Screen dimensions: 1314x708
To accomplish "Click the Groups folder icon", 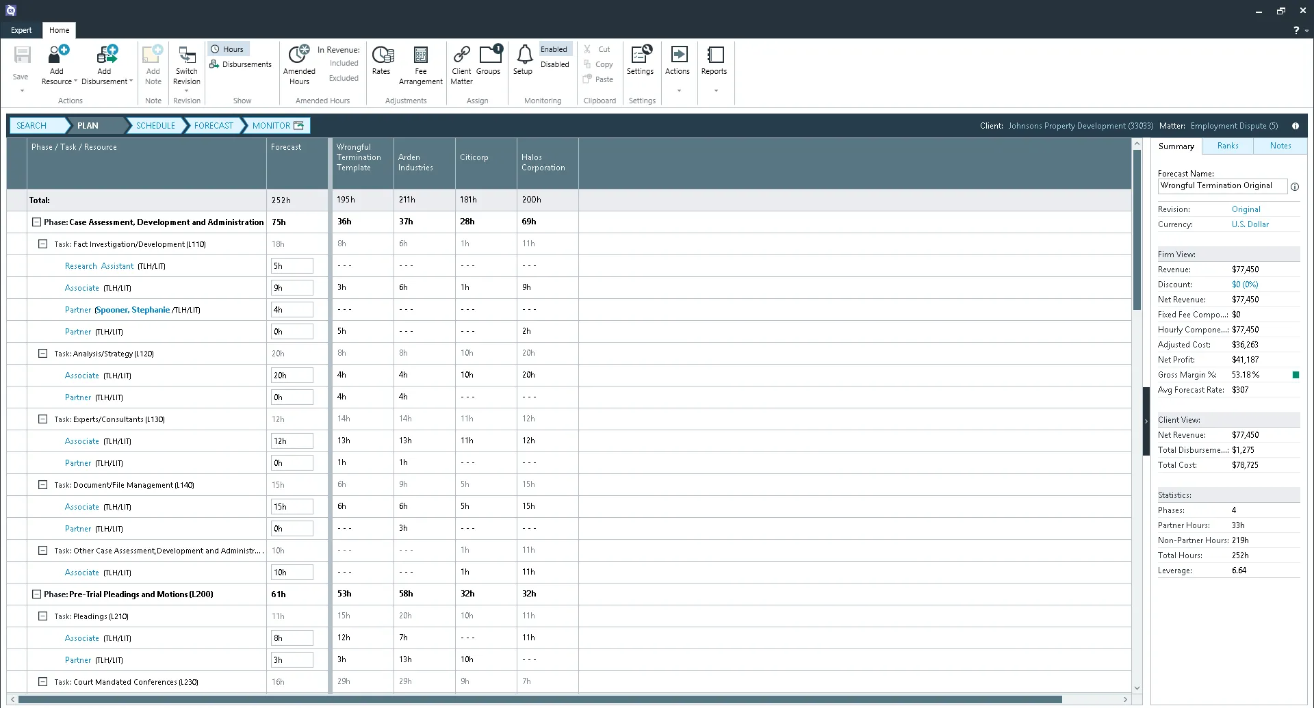I will pos(490,55).
